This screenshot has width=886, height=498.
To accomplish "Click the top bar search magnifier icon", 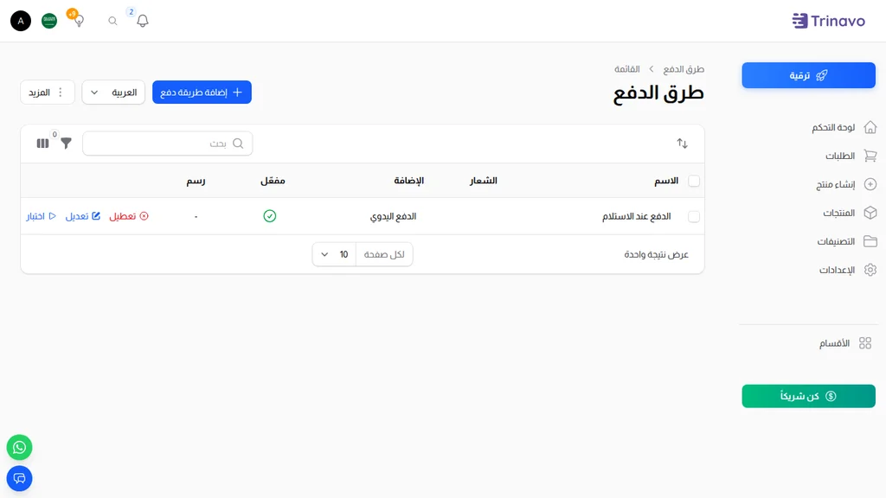I will point(113,21).
